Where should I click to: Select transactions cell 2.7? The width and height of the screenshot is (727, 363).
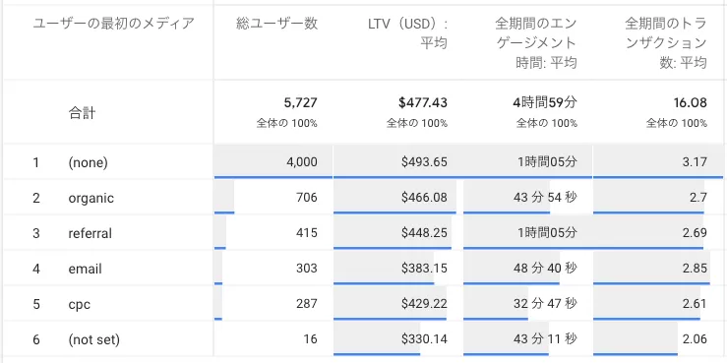click(x=697, y=198)
